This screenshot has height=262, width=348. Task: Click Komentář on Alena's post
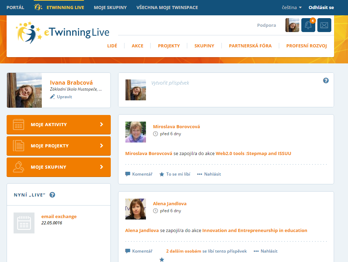pos(142,251)
